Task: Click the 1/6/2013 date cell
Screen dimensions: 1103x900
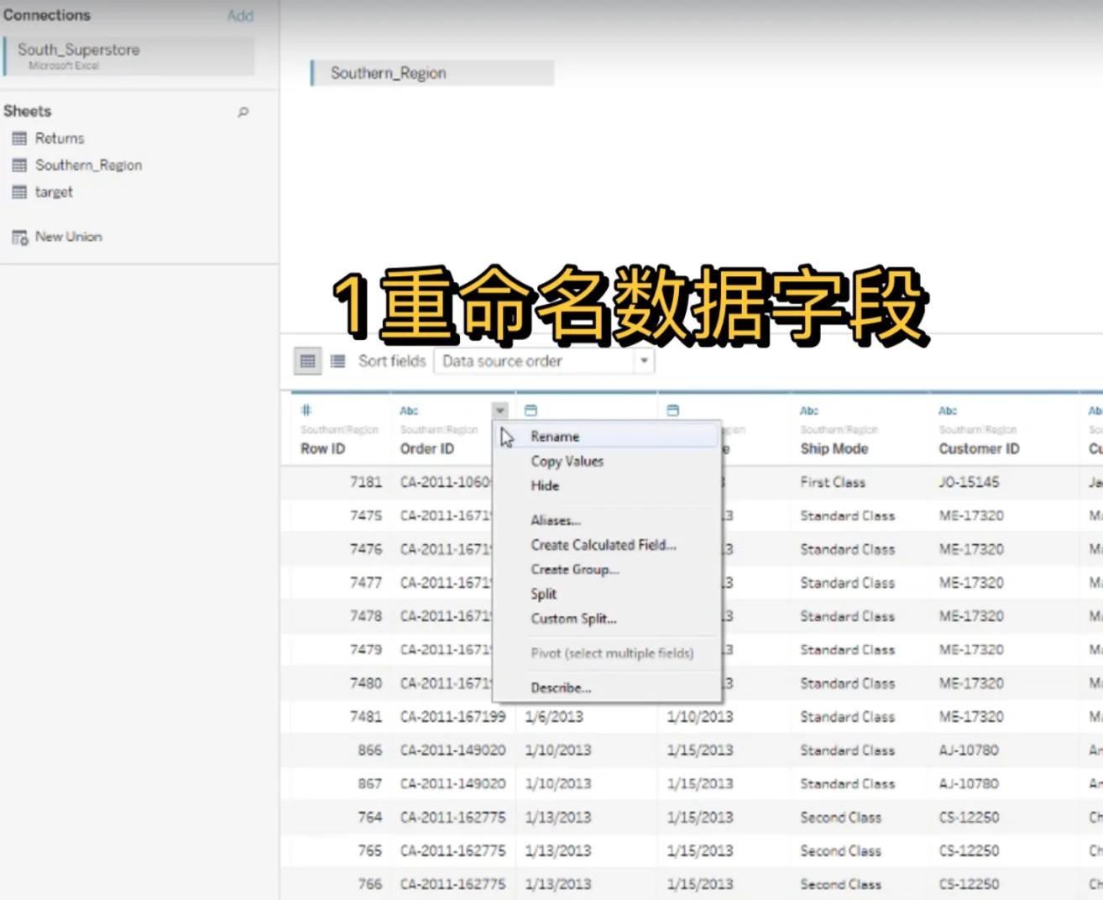Action: point(554,717)
